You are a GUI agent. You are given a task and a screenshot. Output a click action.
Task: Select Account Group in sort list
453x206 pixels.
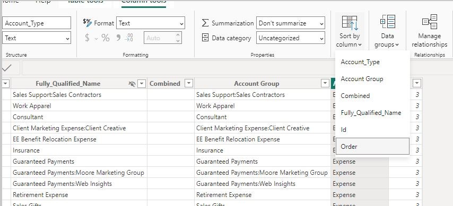point(372,79)
